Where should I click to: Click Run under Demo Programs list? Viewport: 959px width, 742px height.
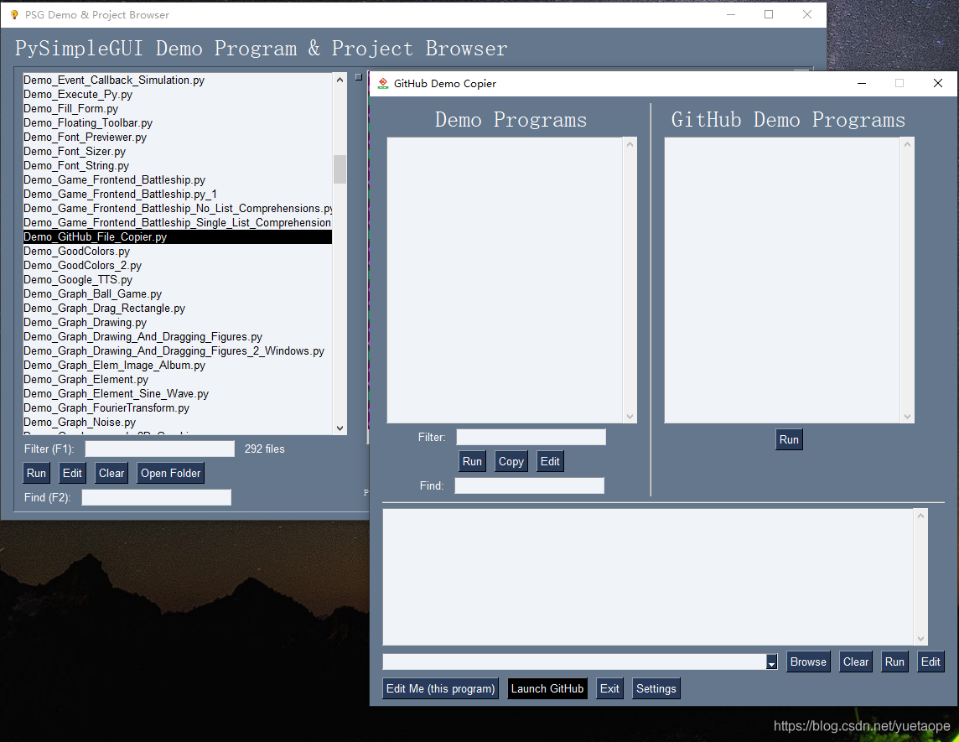(x=472, y=461)
